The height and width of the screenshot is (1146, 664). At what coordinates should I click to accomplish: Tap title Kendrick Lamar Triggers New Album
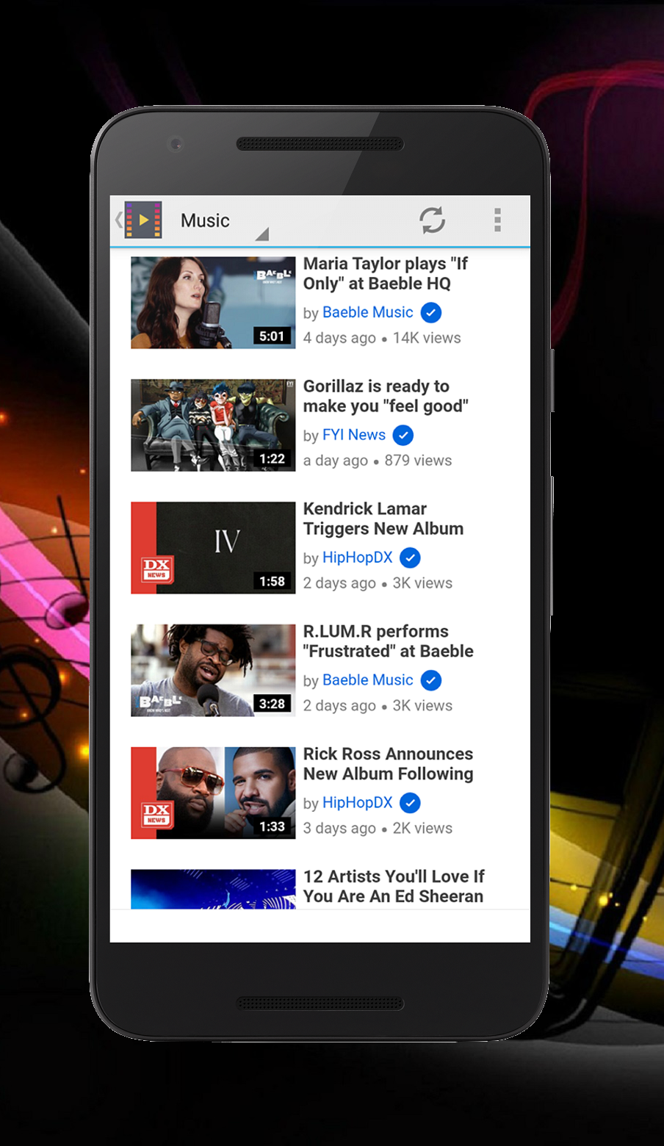383,519
